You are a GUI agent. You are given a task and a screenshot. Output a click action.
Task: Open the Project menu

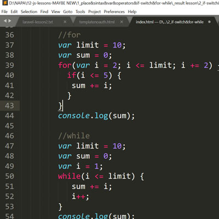coord(95,11)
